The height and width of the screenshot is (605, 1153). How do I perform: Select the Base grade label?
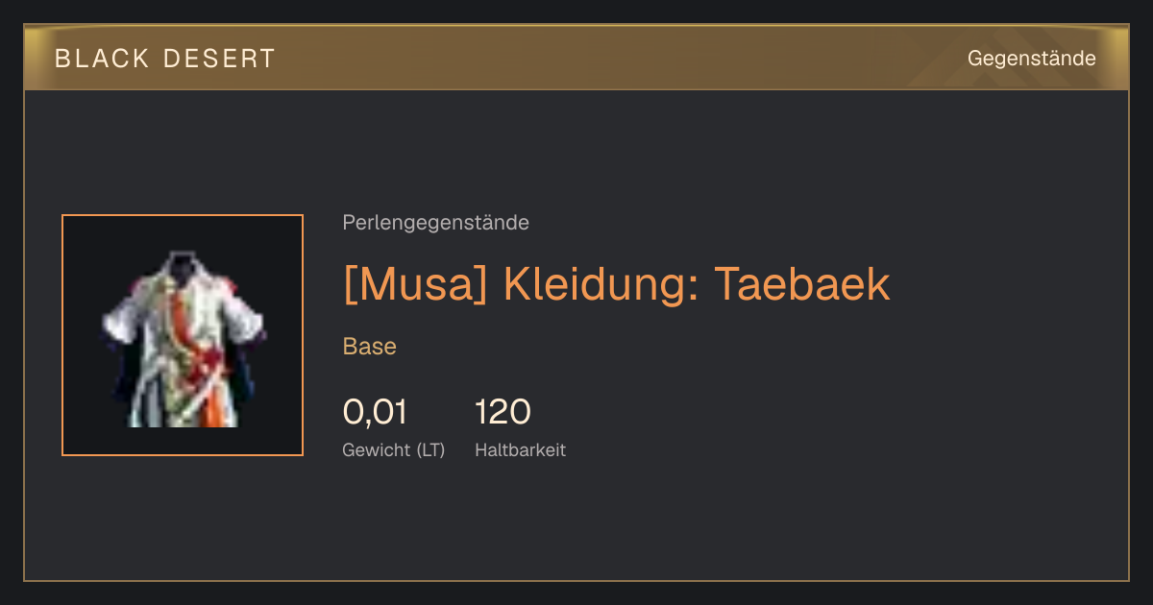coord(370,347)
